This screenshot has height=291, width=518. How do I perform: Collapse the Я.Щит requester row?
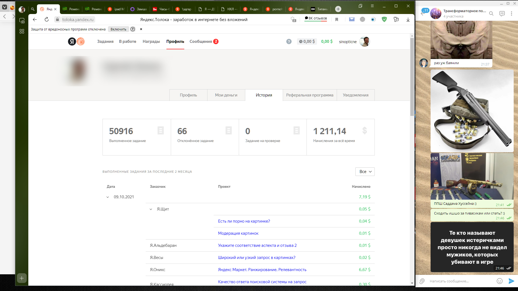click(x=151, y=209)
